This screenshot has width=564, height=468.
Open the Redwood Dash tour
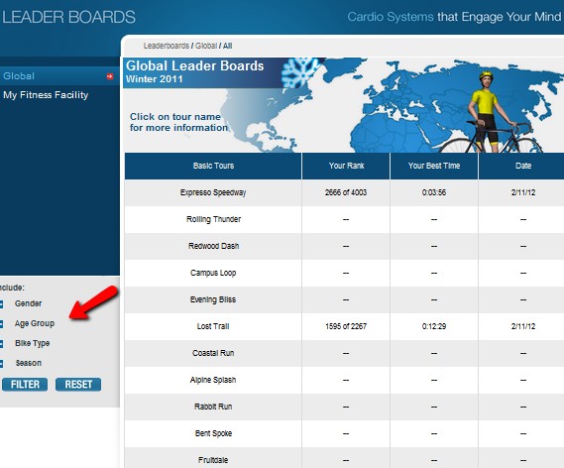pyautogui.click(x=213, y=246)
